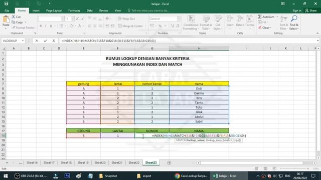Click the Find & Select magnifier
Viewport: 321px width, 180px height.
(x=294, y=18)
